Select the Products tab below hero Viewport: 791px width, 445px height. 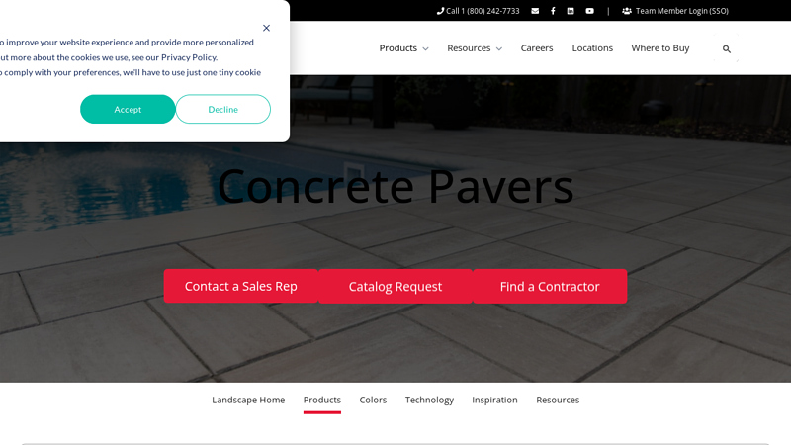tap(322, 400)
